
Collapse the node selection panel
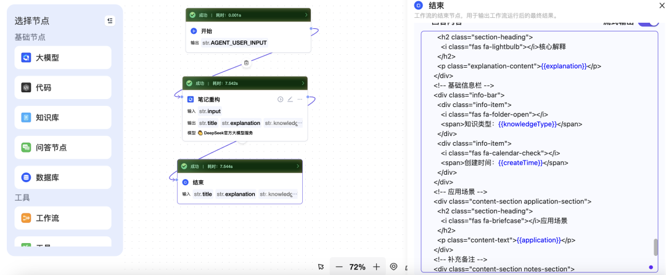[110, 21]
